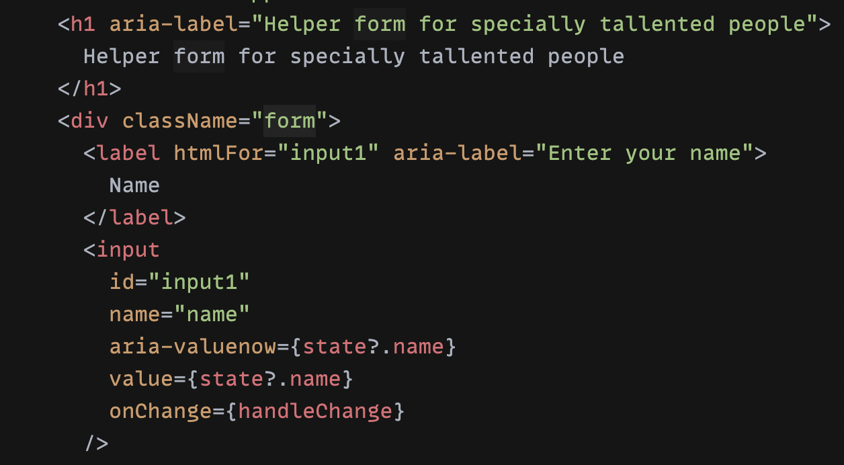Click "Helper" in the heading text content line
The image size is (844, 465).
click(122, 56)
